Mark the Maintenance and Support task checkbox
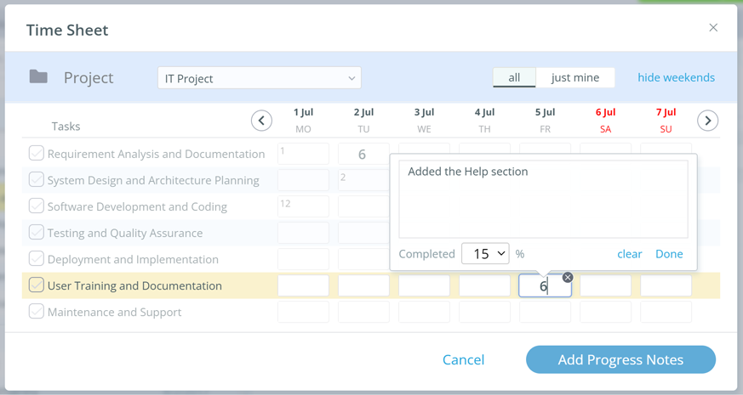Image resolution: width=743 pixels, height=395 pixels. pos(37,312)
